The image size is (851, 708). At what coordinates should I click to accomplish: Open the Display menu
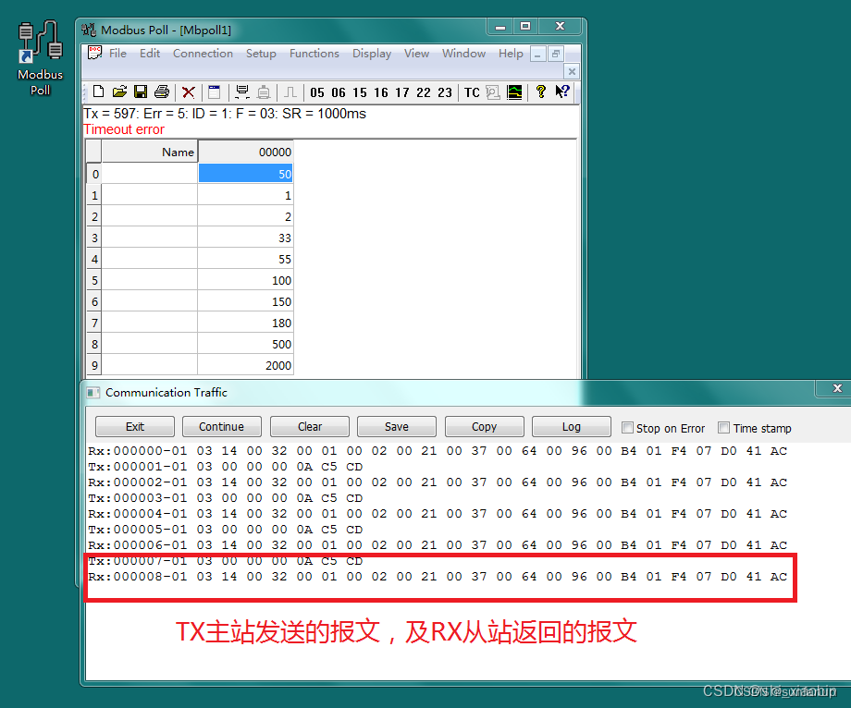tap(372, 53)
